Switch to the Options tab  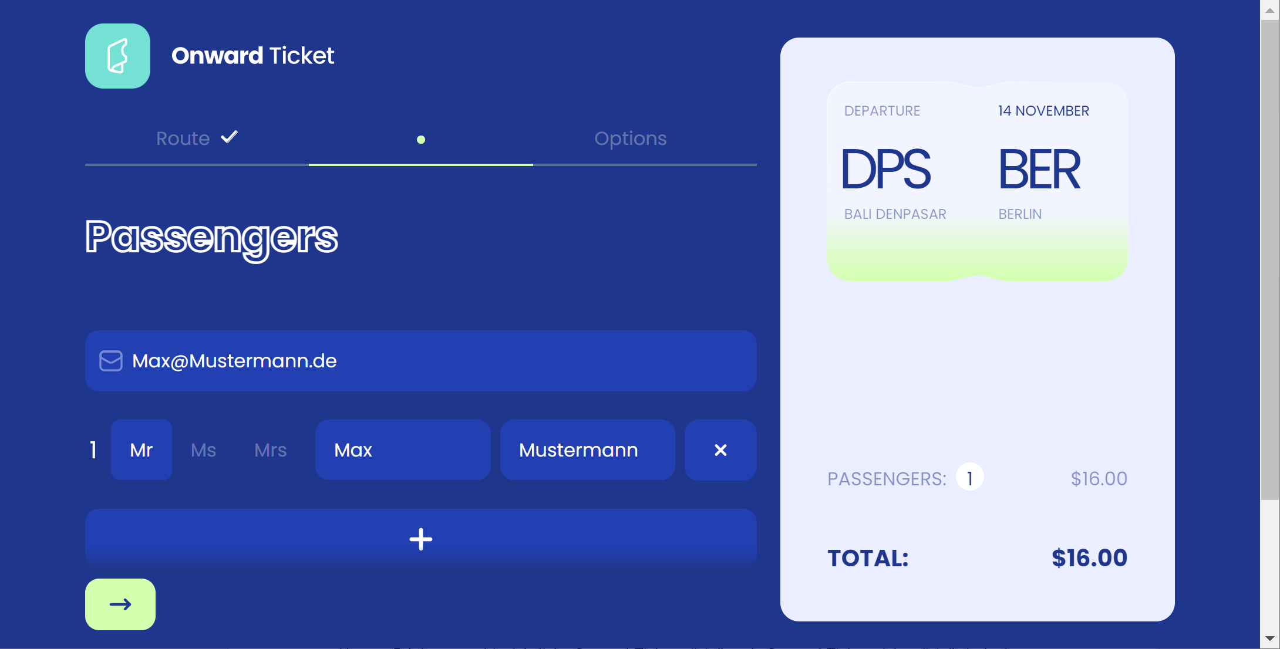(630, 138)
